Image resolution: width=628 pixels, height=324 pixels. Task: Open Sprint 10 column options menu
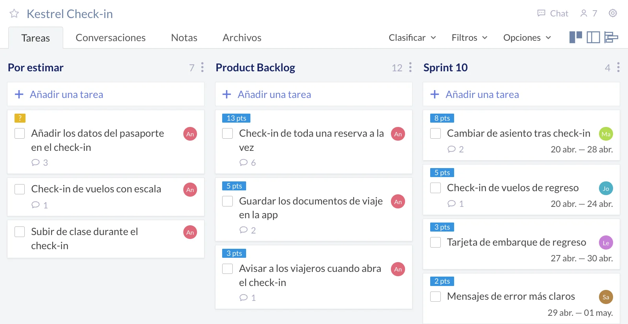click(618, 67)
